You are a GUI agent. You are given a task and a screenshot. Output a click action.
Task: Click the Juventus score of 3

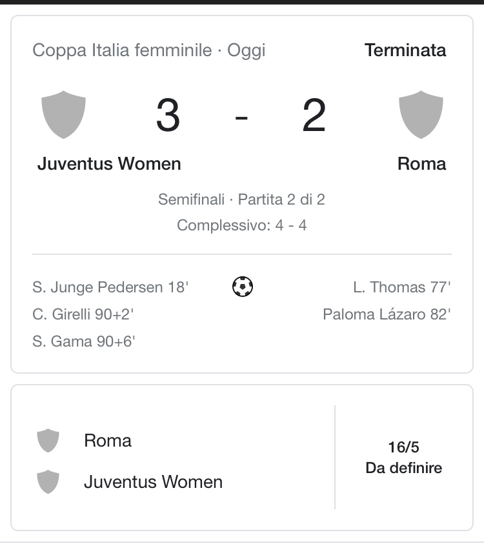(x=168, y=115)
